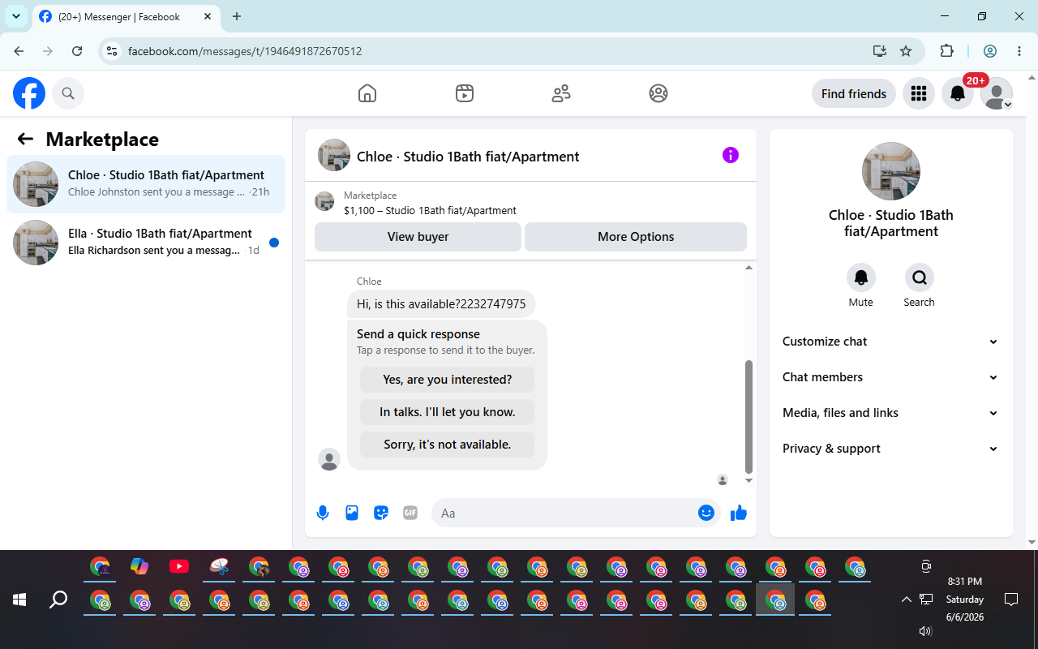Send quick reply 'In talks. I'll let you know.'
The height and width of the screenshot is (649, 1038).
(448, 412)
